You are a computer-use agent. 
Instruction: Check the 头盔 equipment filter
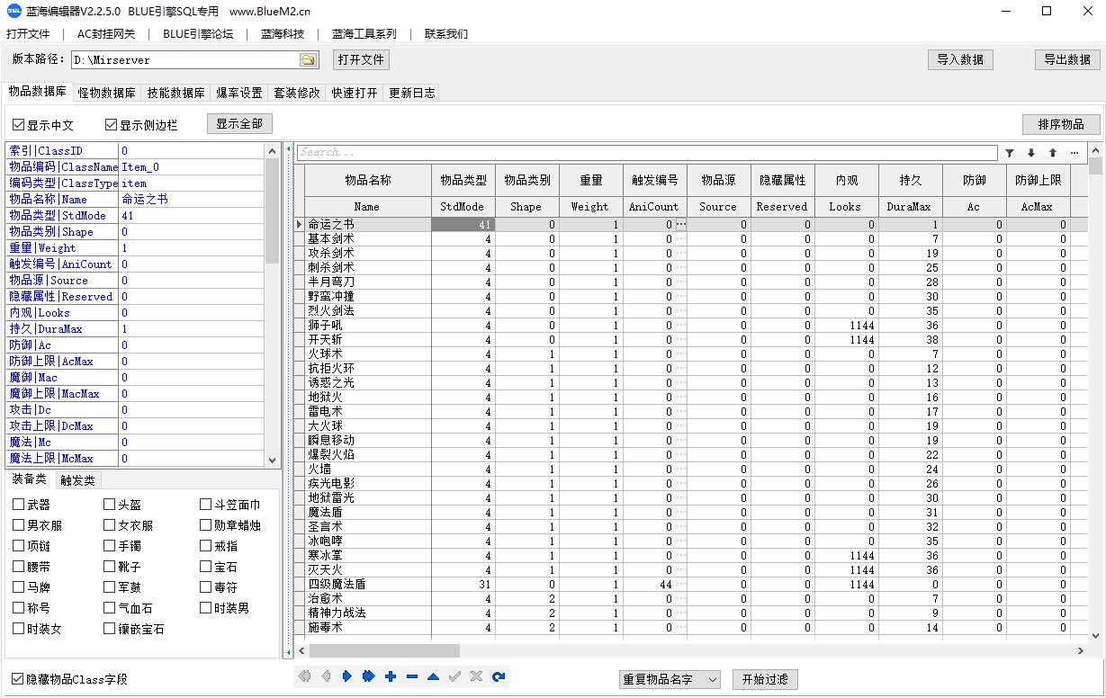tap(110, 505)
